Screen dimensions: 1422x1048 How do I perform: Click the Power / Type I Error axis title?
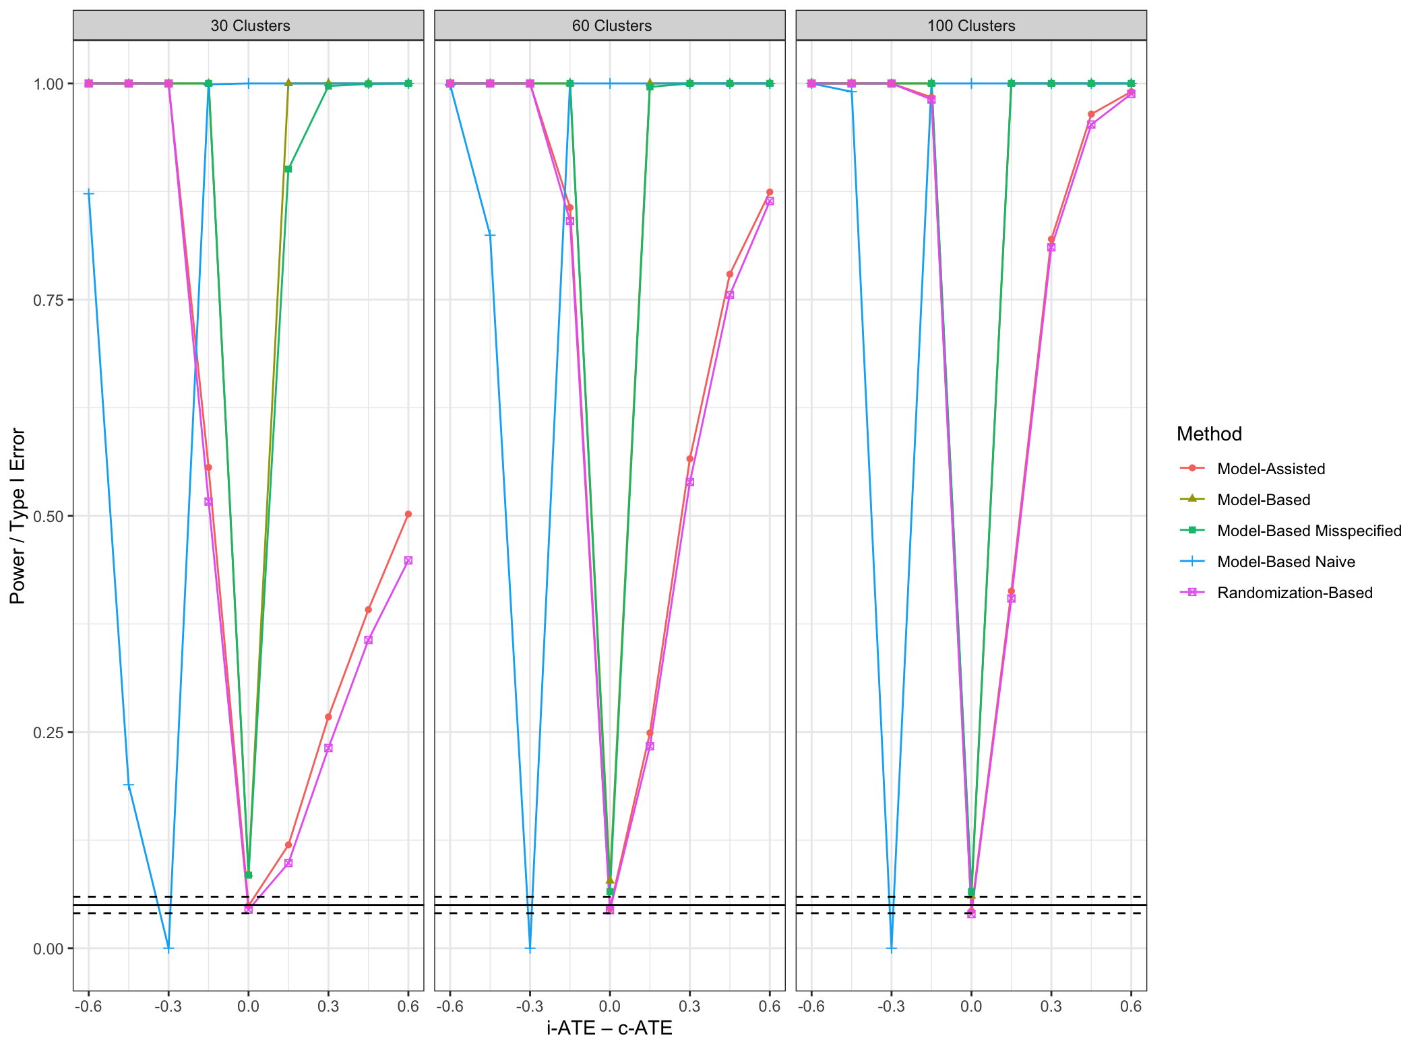18,516
